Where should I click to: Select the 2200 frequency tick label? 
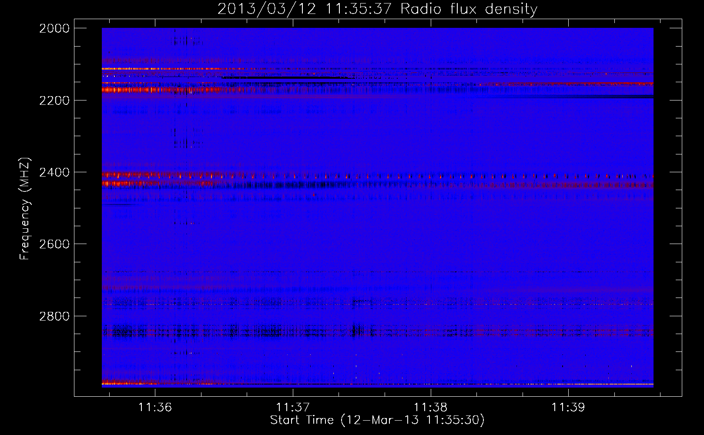[54, 100]
